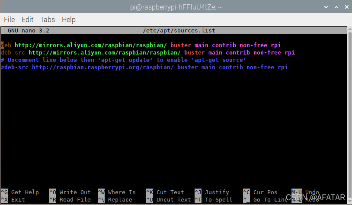Click the ^G Get Help shortcut
Viewport: 352px width, 205px height.
click(20, 192)
